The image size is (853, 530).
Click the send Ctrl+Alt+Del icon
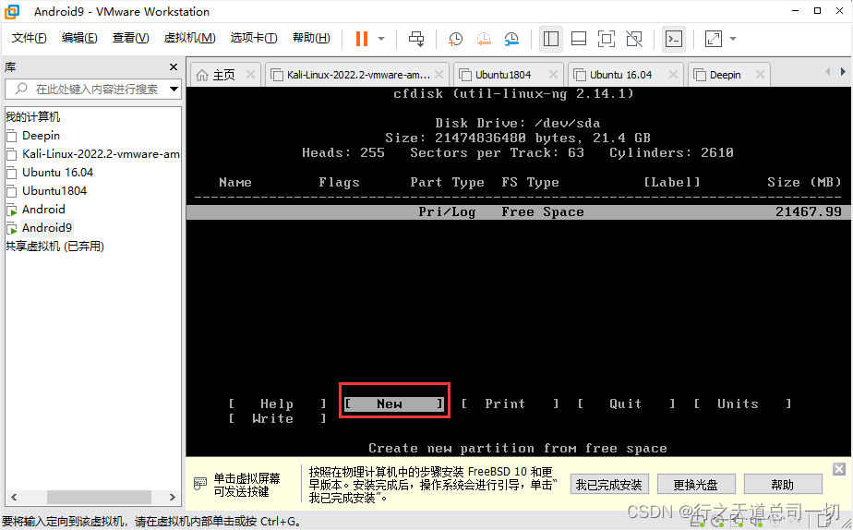[x=416, y=39]
